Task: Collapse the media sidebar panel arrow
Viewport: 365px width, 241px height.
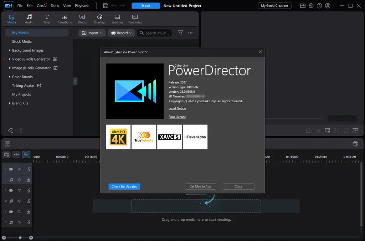Action: (75, 81)
